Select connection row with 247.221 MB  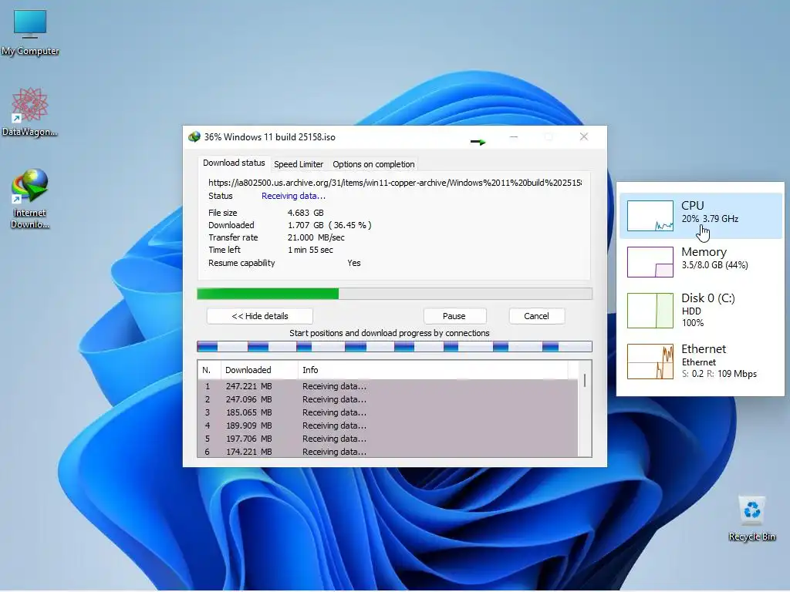click(x=388, y=387)
